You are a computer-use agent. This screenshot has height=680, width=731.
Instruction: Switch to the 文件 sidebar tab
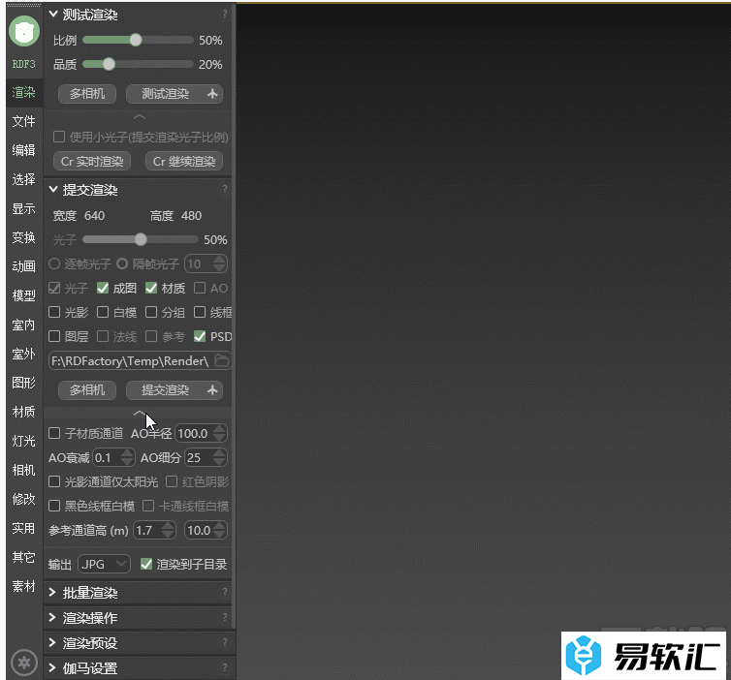point(24,121)
